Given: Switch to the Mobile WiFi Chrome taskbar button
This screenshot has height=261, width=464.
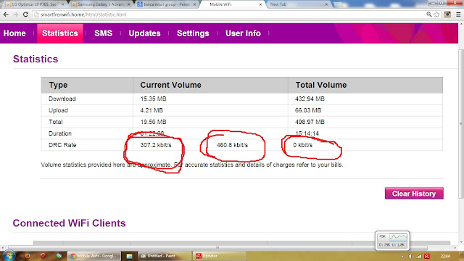Looking at the screenshot, I should tap(94, 256).
